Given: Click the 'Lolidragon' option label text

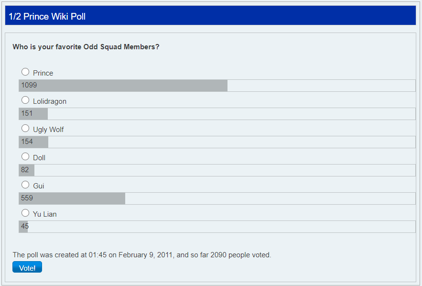Looking at the screenshot, I should 50,101.
